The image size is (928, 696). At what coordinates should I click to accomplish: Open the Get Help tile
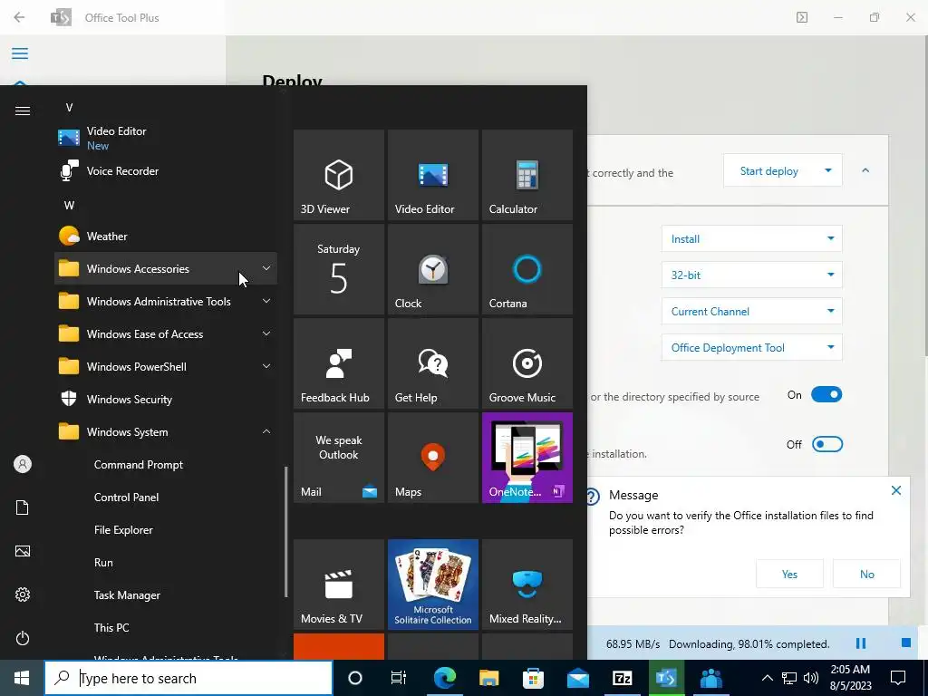pyautogui.click(x=432, y=362)
